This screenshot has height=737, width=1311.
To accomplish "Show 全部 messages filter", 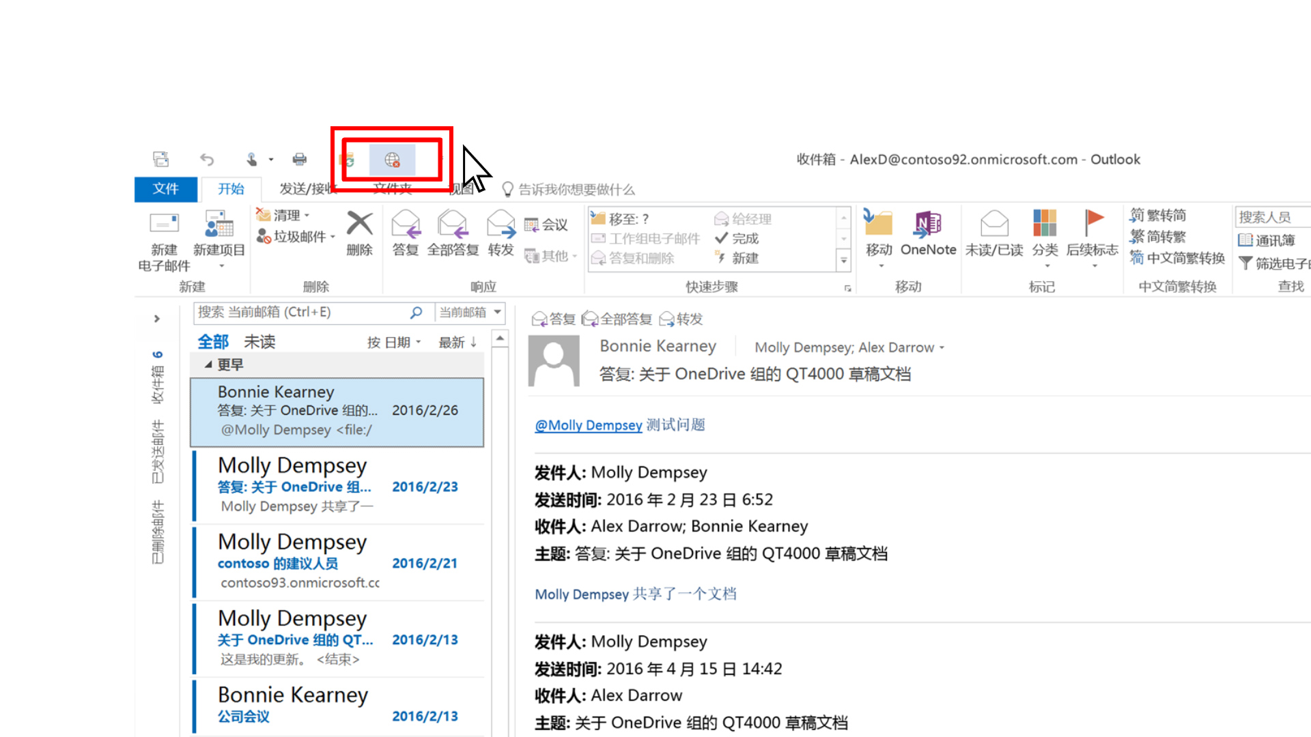I will click(x=213, y=342).
